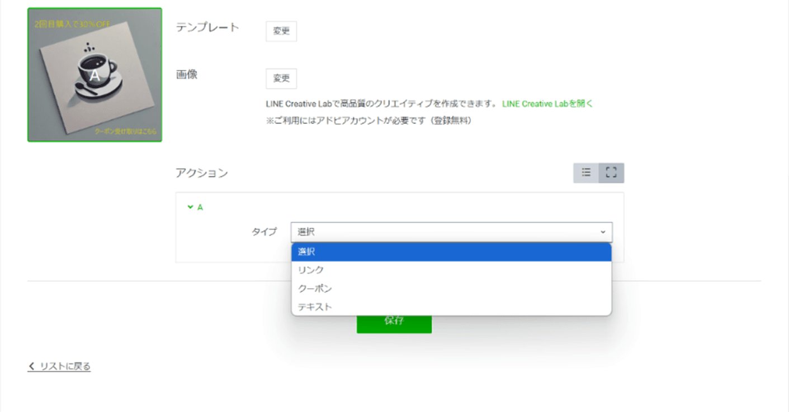Collapse action A with green chevron
Viewport: 789px width, 412px height.
pos(190,207)
